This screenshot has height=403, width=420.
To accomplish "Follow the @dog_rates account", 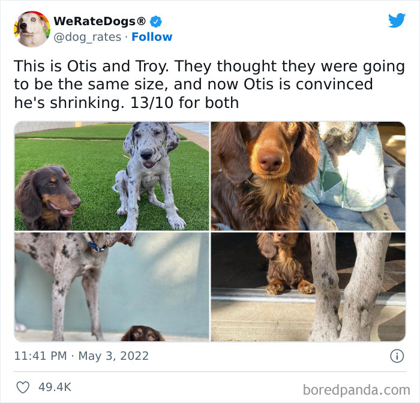I will click(x=152, y=37).
